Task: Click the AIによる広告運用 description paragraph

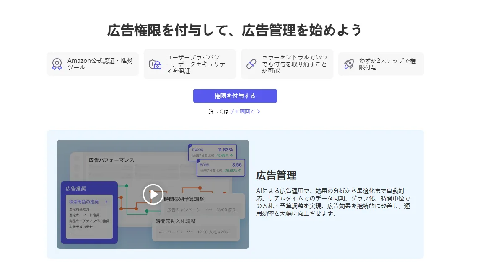Action: coord(333,202)
